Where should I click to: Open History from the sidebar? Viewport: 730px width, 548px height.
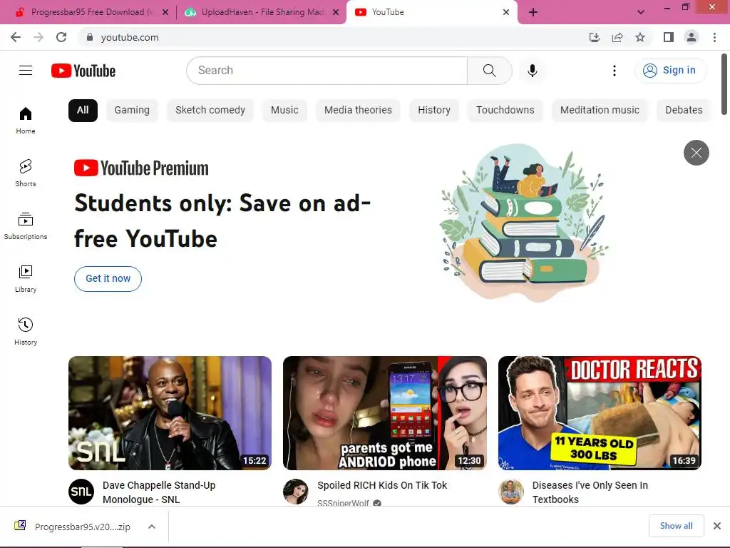(26, 331)
